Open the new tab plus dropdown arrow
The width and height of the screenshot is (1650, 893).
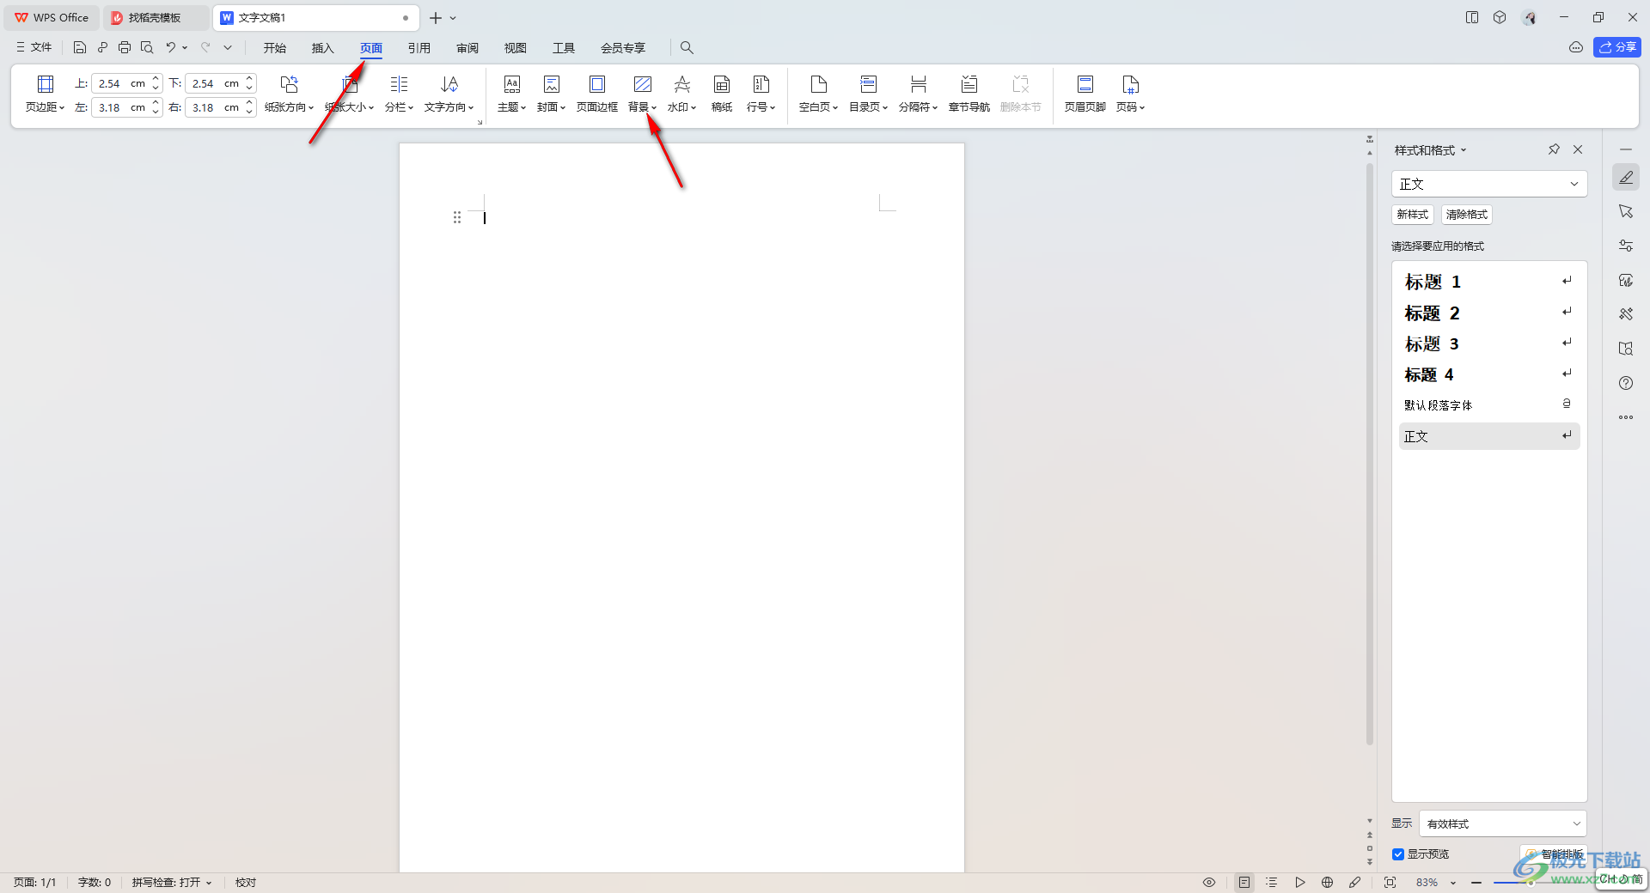click(x=453, y=17)
